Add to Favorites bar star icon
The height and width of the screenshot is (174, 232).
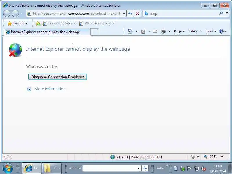(x=38, y=23)
